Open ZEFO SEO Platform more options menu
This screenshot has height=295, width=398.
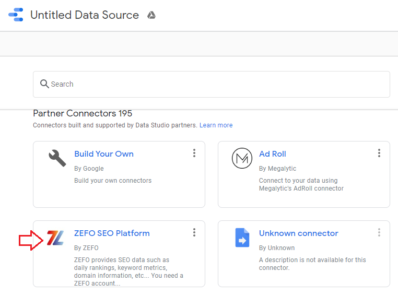tap(194, 232)
